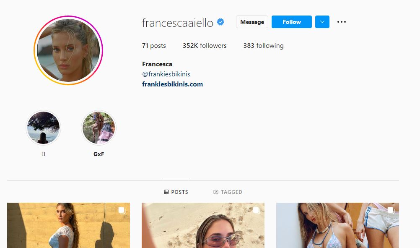Expand suggested accounts dropdown arrow

point(322,22)
